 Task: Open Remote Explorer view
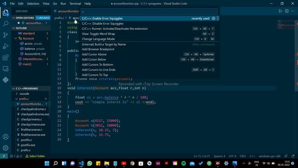click(6, 69)
